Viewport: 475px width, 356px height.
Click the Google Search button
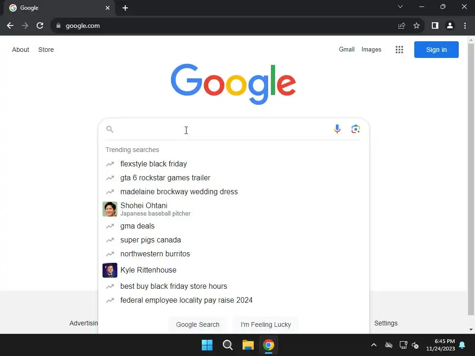pyautogui.click(x=198, y=324)
